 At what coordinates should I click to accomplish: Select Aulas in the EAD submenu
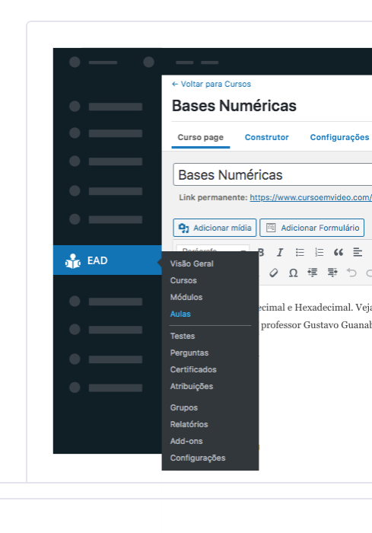coord(180,314)
